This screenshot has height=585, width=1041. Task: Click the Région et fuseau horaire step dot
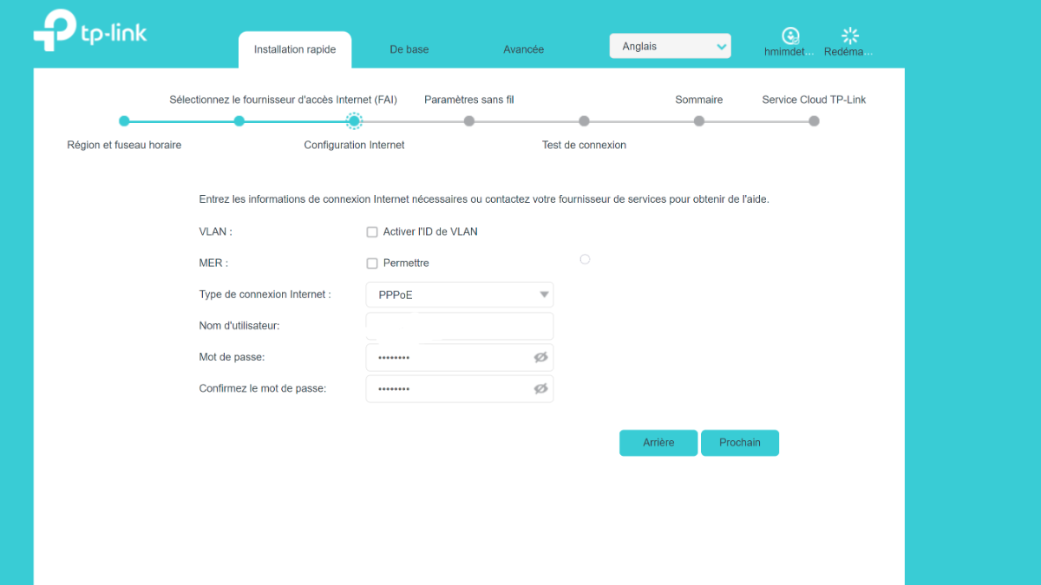124,121
